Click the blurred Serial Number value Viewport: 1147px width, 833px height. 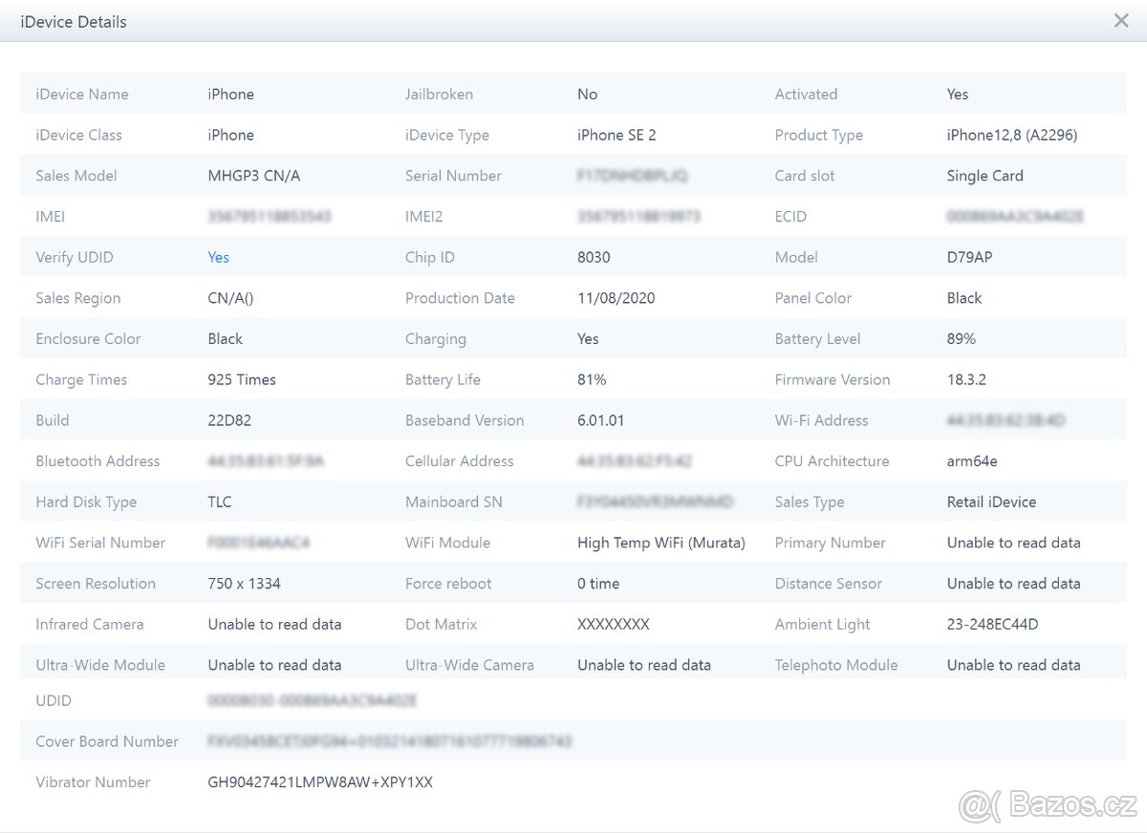pos(632,176)
